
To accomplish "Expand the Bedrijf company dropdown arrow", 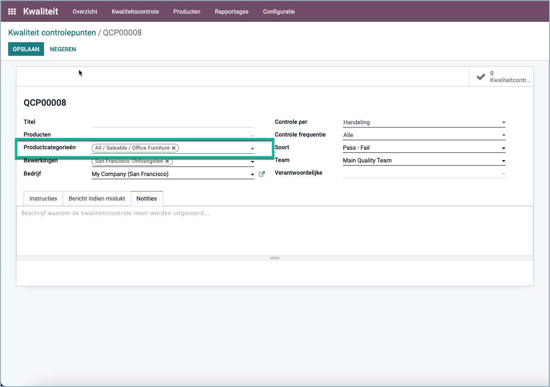I will coord(253,174).
